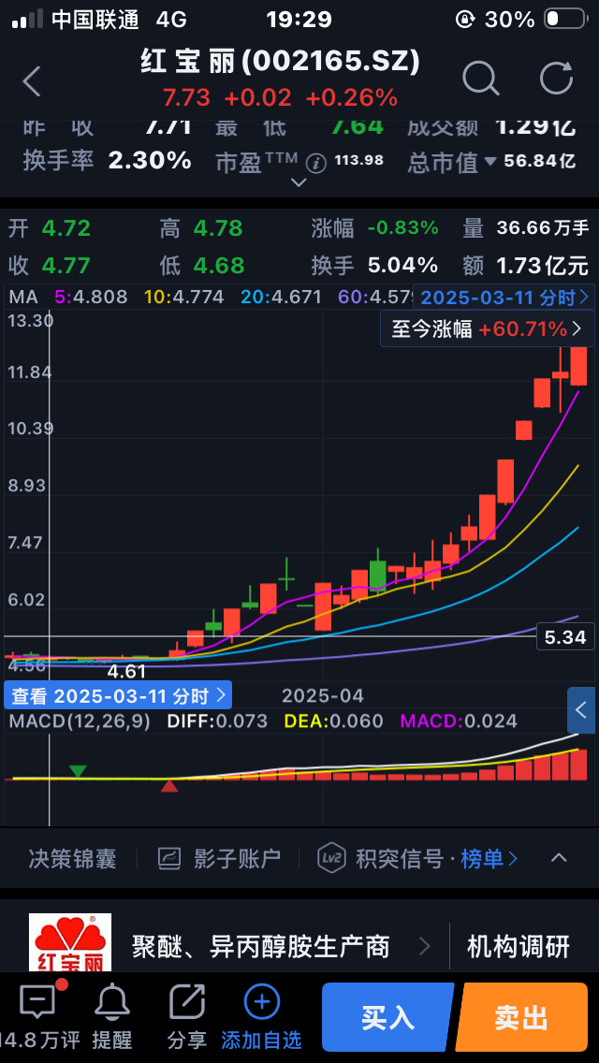Tap the red up-triangle MACD marker
The height and width of the screenshot is (1063, 599).
168,785
